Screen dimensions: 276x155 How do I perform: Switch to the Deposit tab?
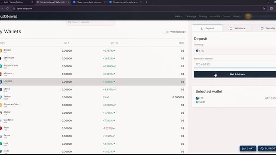pos(207,28)
